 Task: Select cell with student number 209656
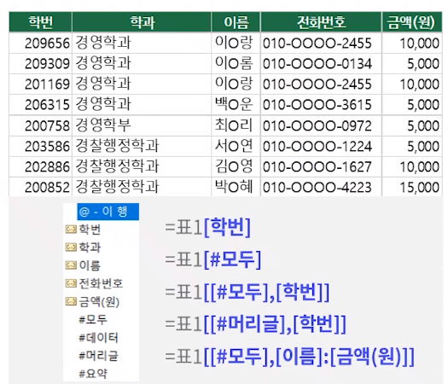[41, 44]
